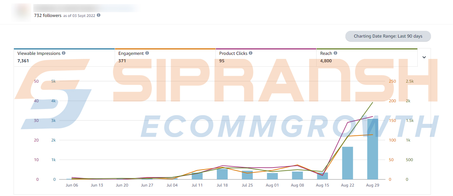Click info icon next to Product Clicks
453x196 pixels.
pos(251,53)
